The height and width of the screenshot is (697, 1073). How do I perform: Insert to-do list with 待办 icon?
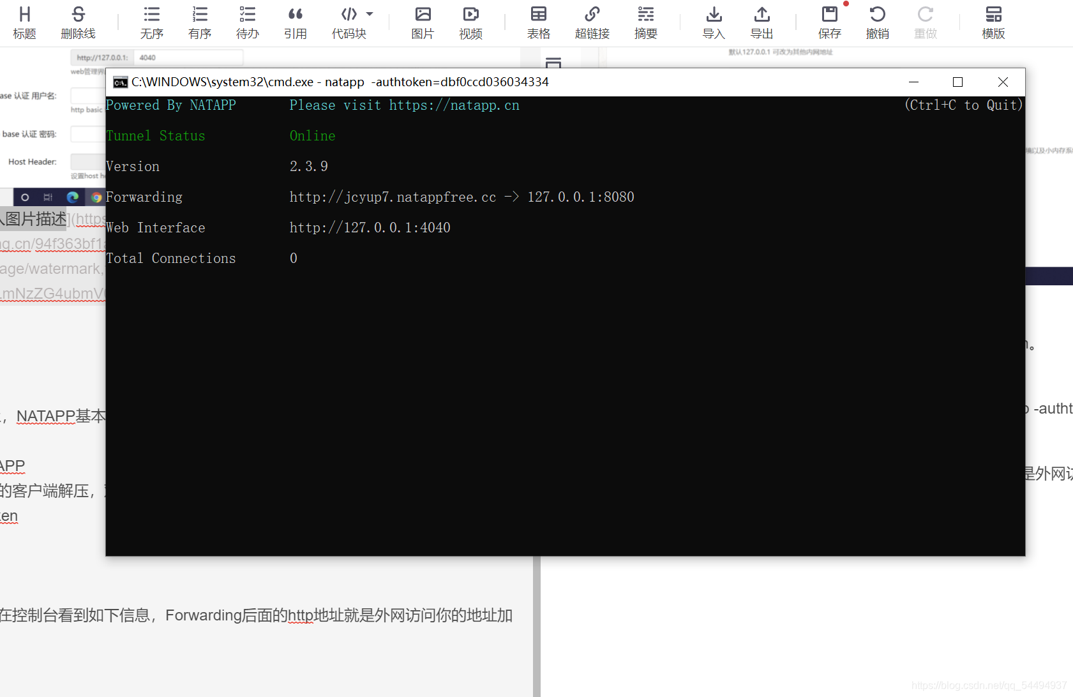(248, 23)
